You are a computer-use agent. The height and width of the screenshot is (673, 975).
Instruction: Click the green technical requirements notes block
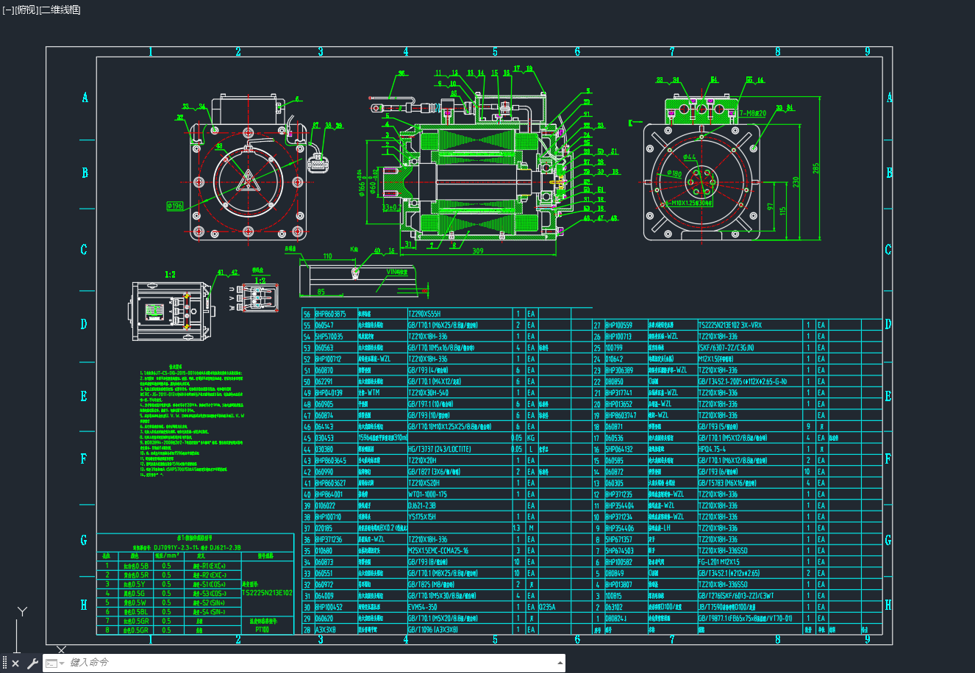pyautogui.click(x=191, y=422)
